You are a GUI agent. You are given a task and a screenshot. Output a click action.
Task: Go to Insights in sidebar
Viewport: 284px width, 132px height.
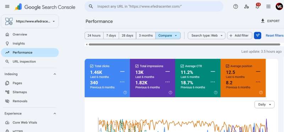(x=30, y=44)
